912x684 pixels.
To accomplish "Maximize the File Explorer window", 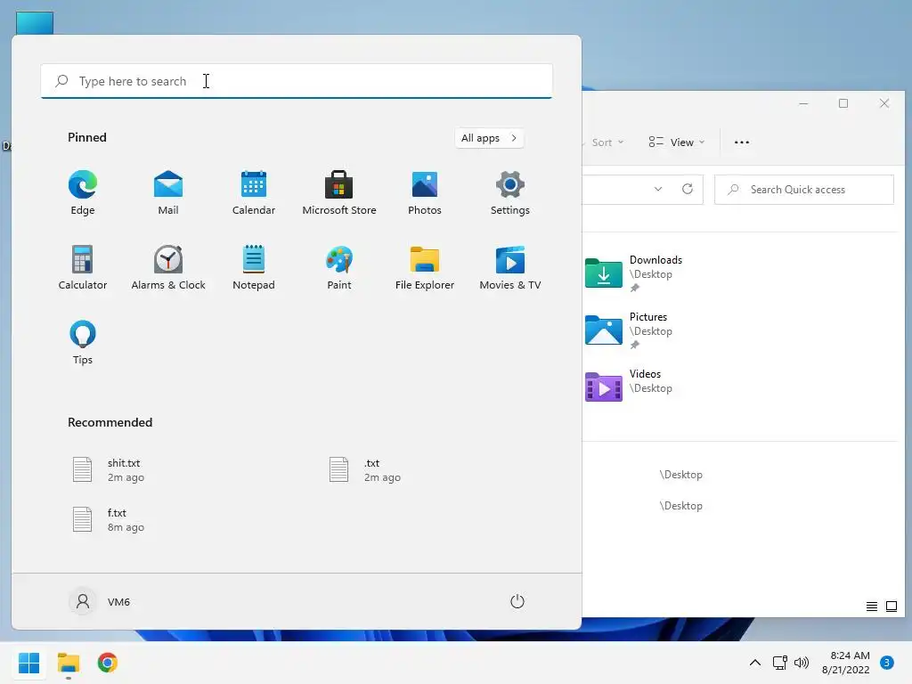I will pos(843,103).
